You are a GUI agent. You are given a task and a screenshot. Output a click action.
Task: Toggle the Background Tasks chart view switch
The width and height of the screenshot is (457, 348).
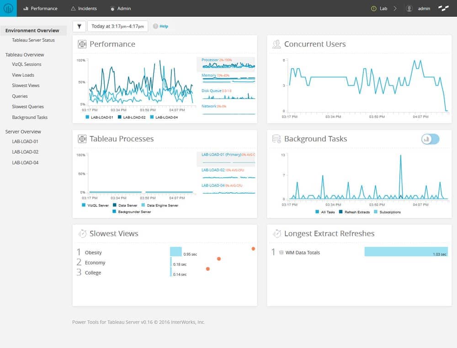[x=430, y=139]
